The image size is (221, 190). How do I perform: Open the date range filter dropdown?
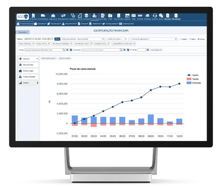(x=38, y=39)
